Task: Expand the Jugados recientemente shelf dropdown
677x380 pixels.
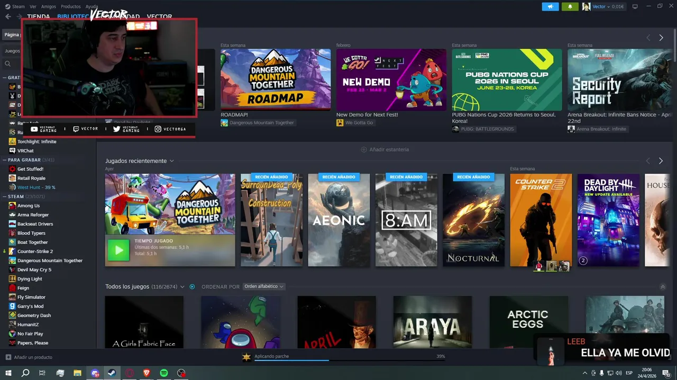Action: tap(171, 161)
